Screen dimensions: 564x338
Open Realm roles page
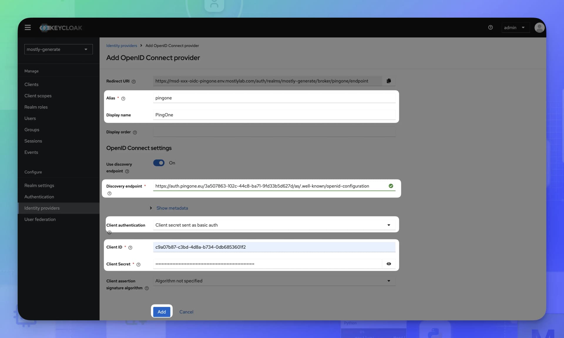(36, 107)
